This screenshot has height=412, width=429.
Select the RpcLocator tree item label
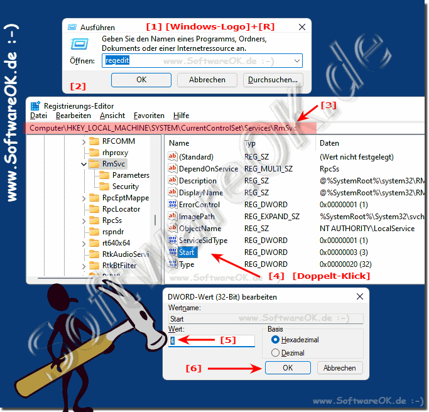pos(121,209)
